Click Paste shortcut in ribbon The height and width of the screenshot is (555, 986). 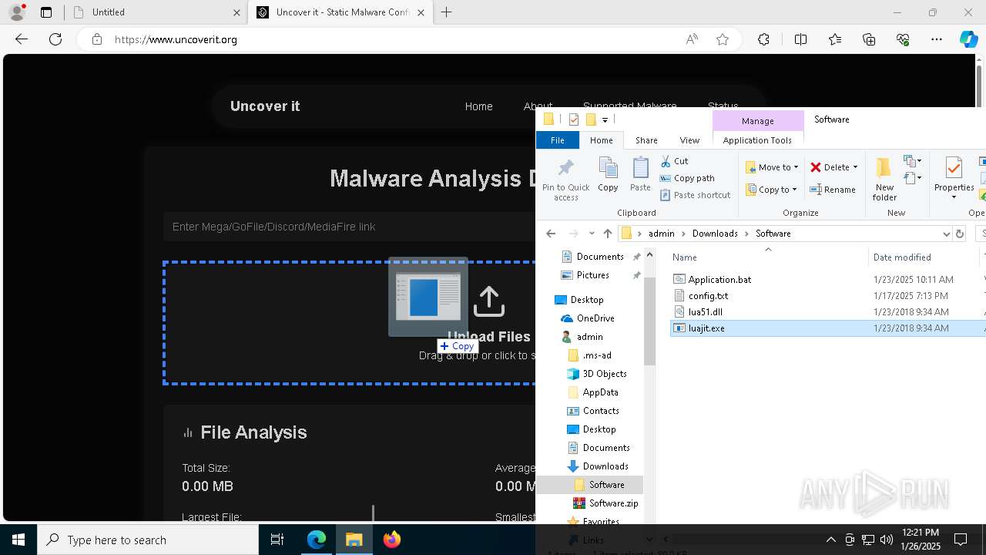(x=695, y=195)
